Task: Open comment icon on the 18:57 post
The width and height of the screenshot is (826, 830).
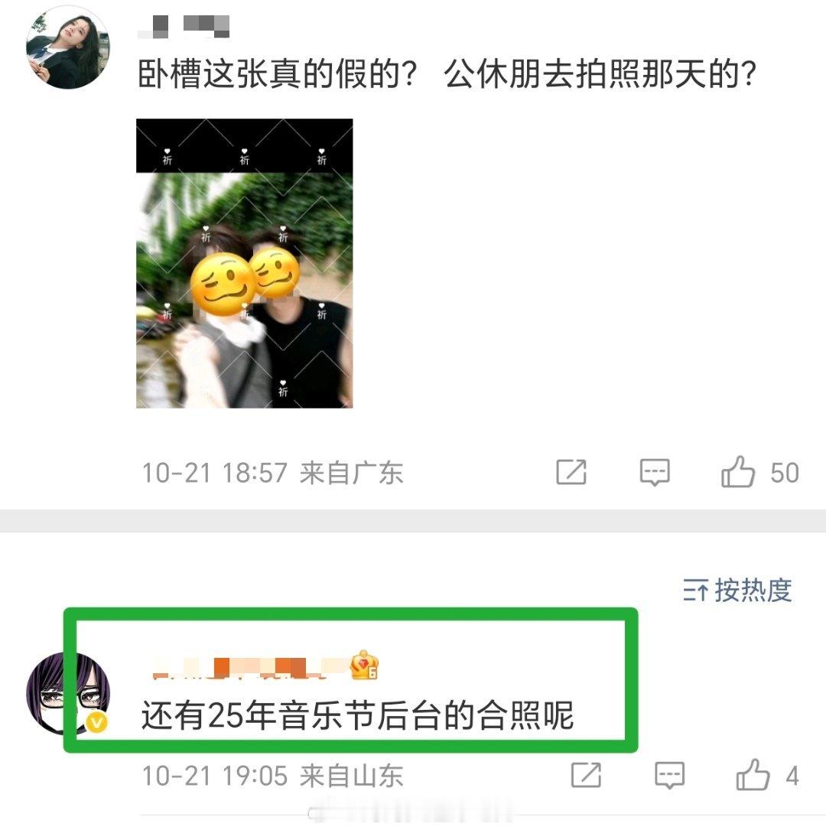Action: [655, 473]
